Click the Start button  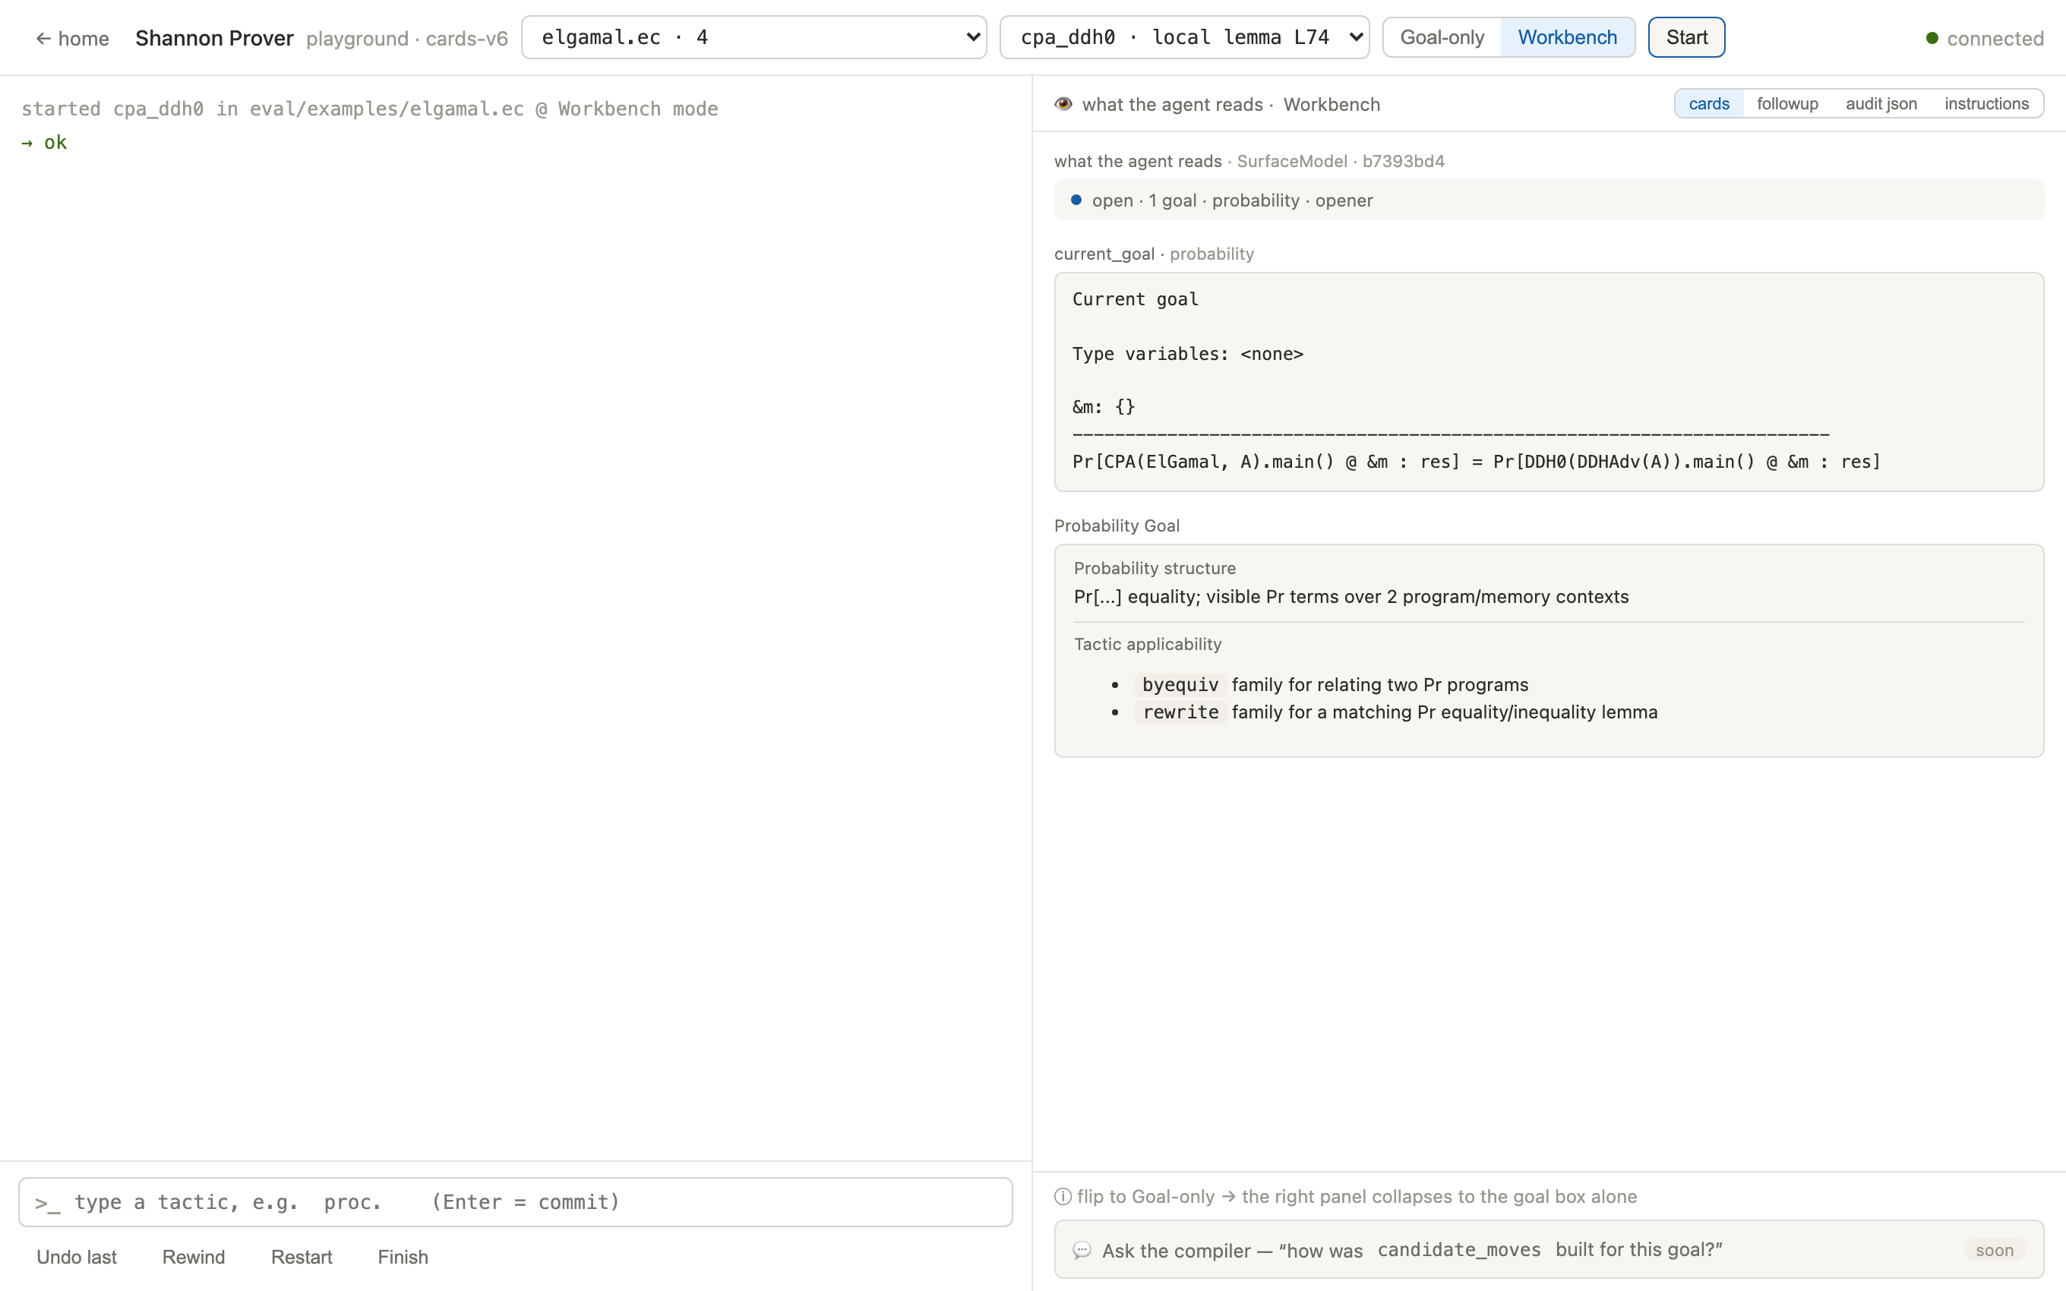tap(1686, 37)
